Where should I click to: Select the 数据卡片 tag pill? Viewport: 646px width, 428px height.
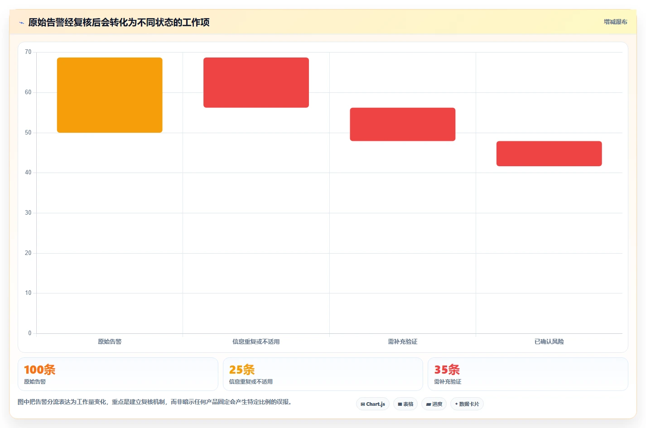coord(467,404)
